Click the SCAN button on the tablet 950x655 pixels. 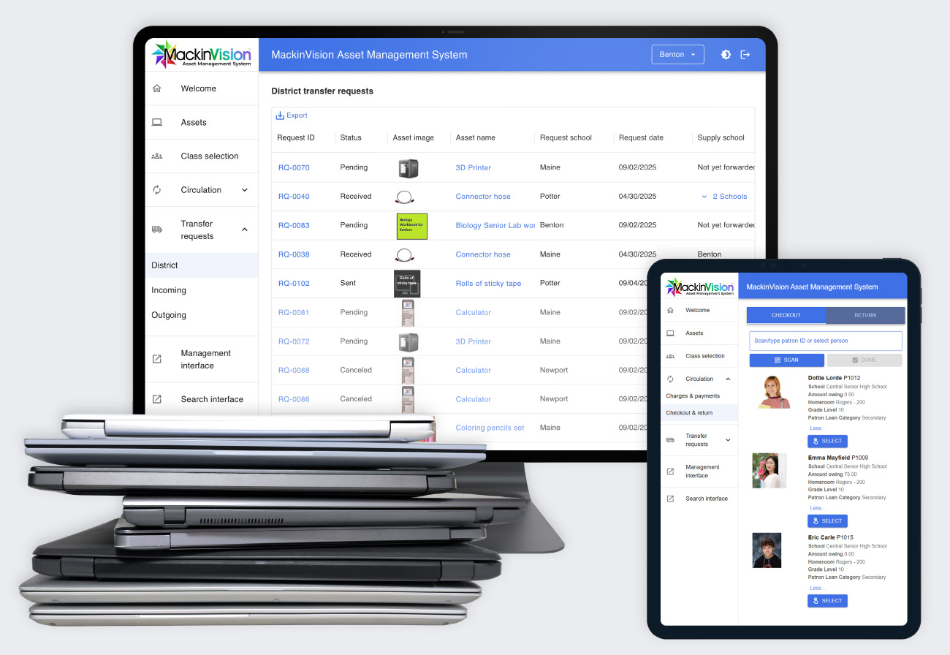(786, 360)
